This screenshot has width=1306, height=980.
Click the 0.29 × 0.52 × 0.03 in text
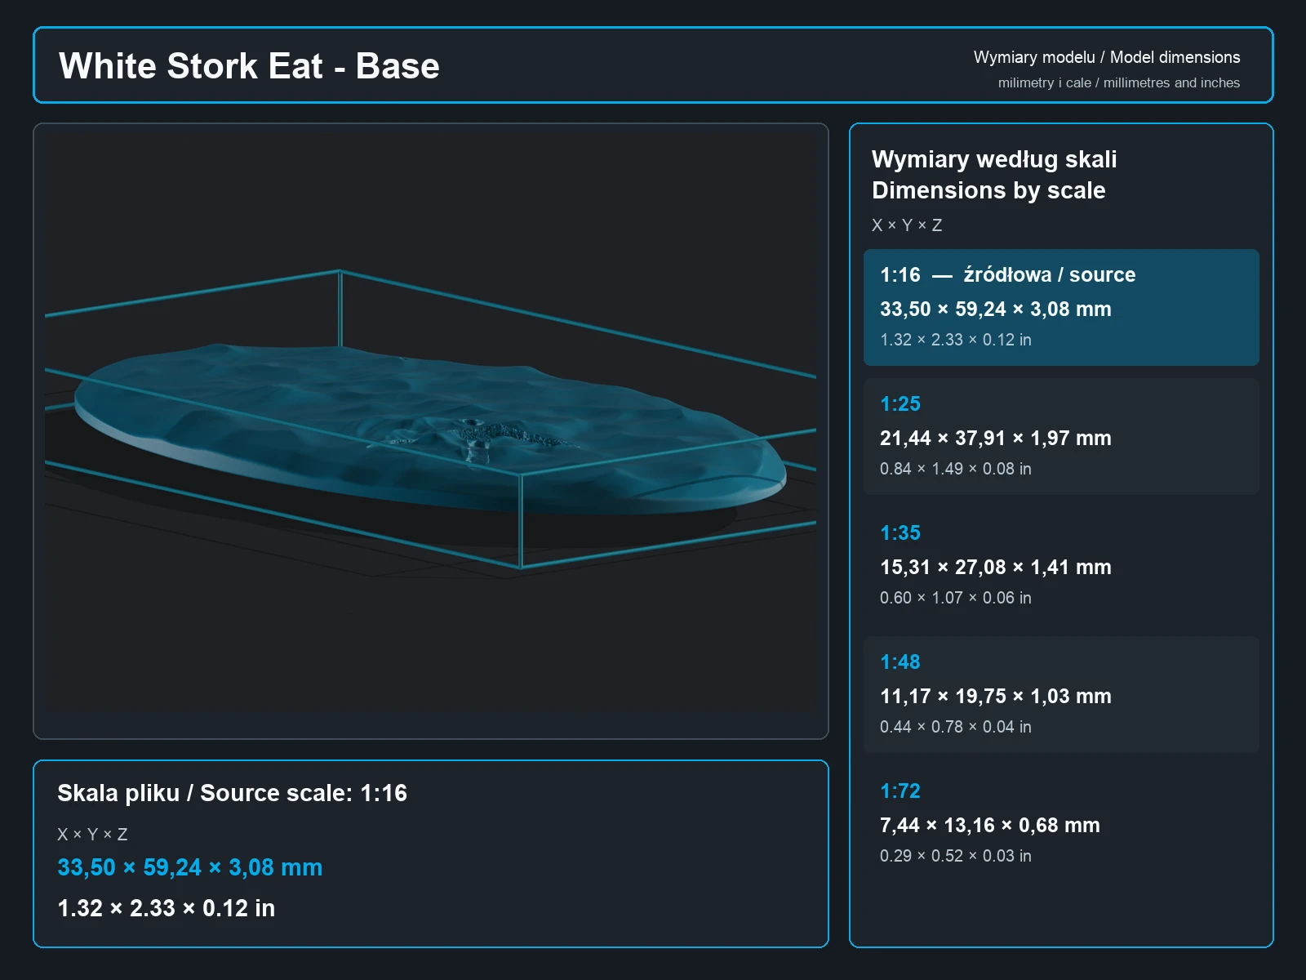(x=956, y=856)
